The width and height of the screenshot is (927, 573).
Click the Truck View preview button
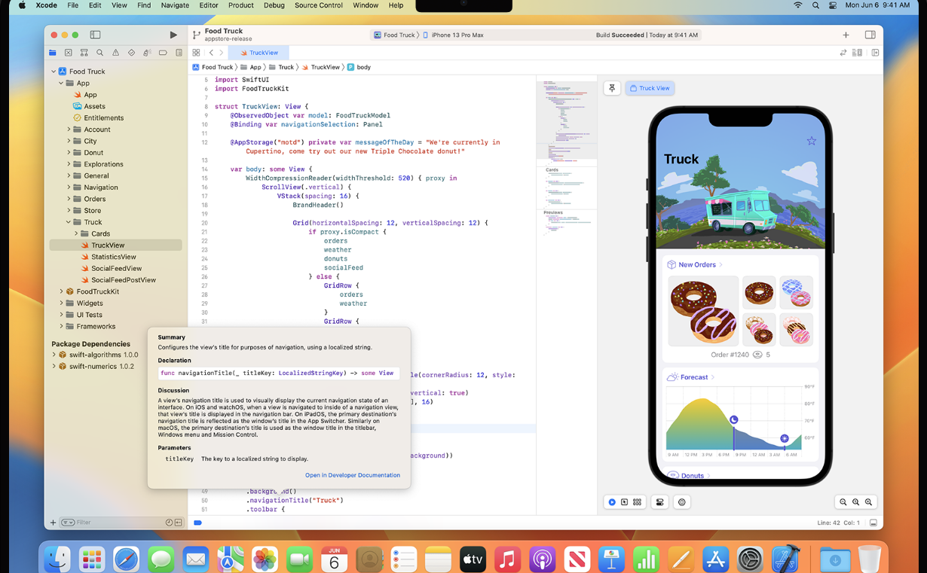tap(650, 88)
